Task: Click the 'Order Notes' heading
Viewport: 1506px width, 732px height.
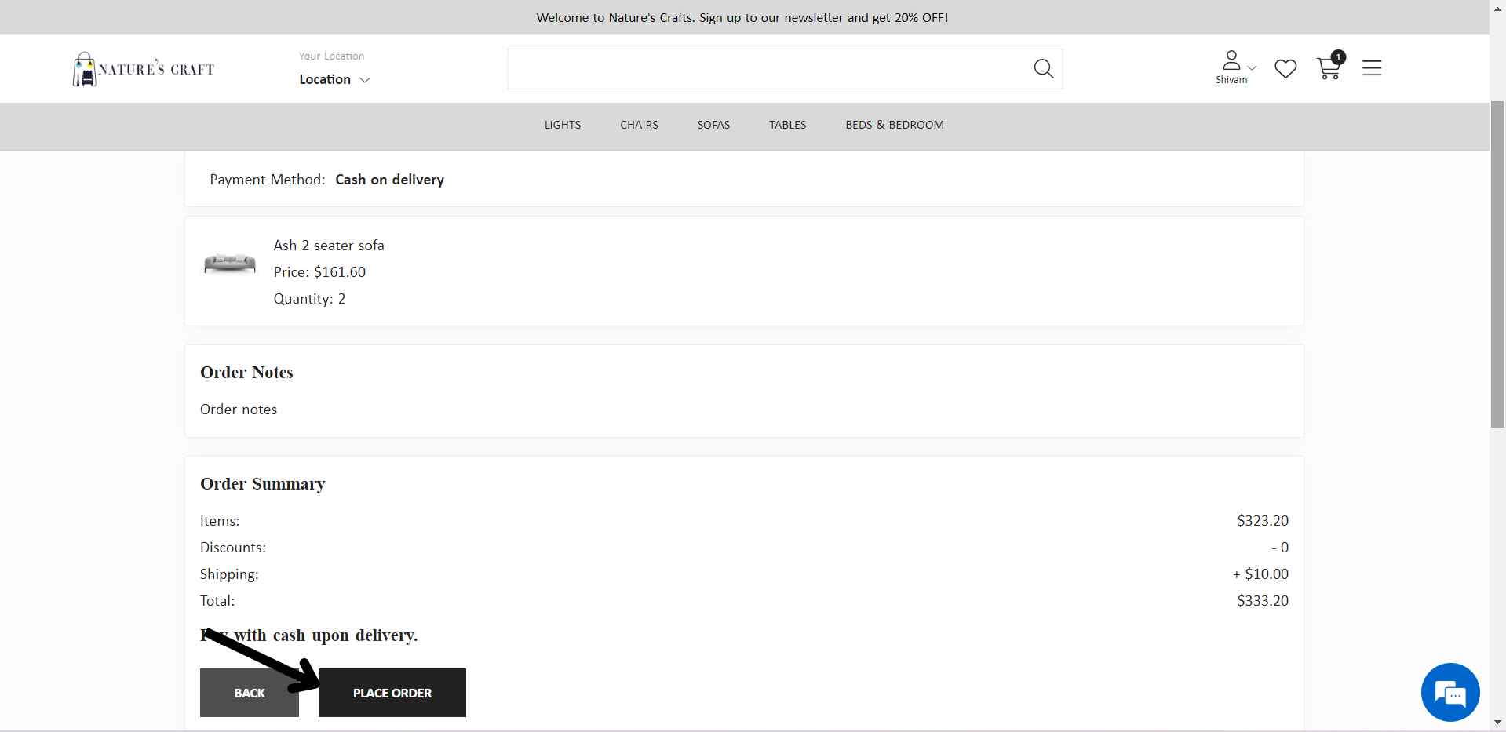Action: pyautogui.click(x=246, y=373)
